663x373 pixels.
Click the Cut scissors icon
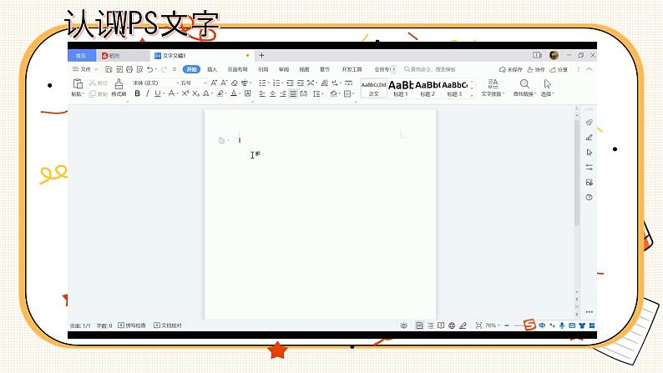pyautogui.click(x=93, y=83)
